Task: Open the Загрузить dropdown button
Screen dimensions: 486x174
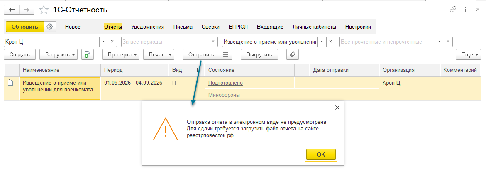Action: pos(58,54)
